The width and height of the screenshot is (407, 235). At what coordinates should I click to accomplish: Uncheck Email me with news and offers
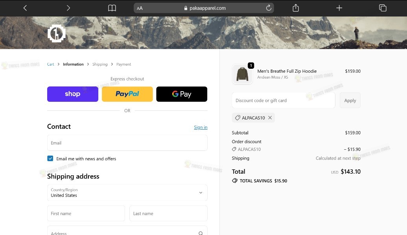click(50, 158)
